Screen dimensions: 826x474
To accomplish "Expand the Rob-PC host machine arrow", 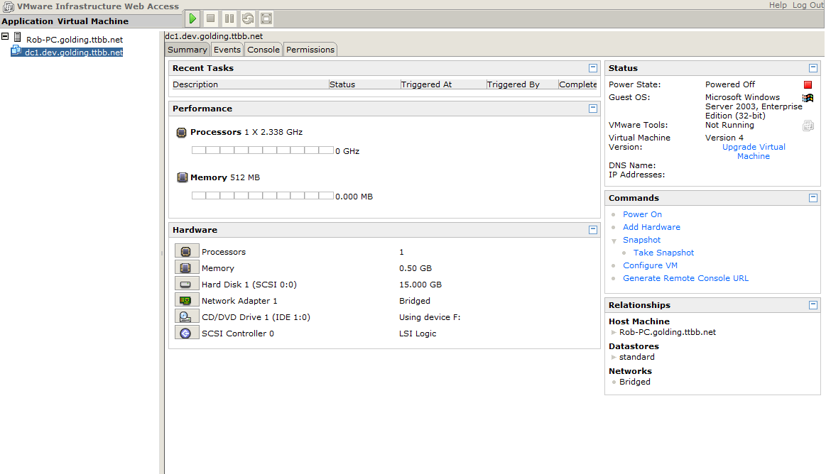I will [614, 333].
